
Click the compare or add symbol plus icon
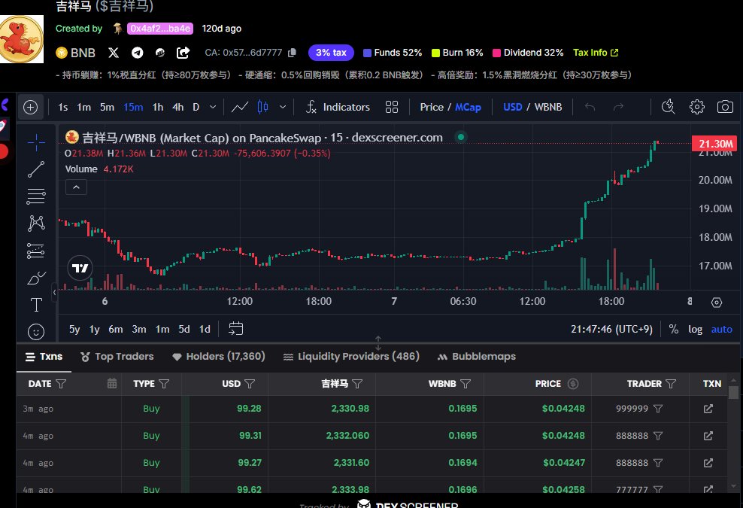pyautogui.click(x=30, y=107)
